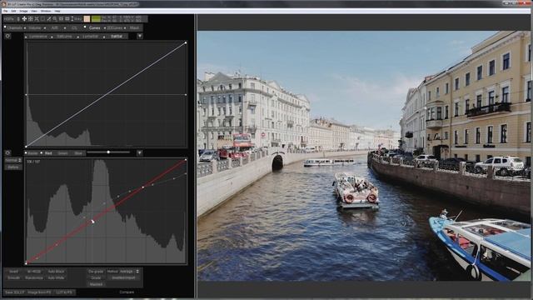This screenshot has width=533, height=300.
Task: Select the rectangle selection tool icon
Action: tap(42, 18)
